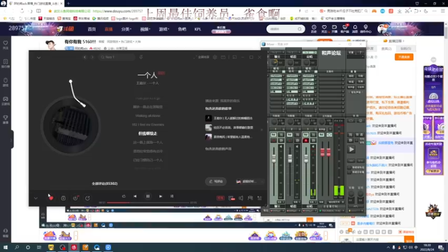Viewport: 448px width, 252px height.
Task: Click the Douyu search magnifier icon
Action: point(300,29)
